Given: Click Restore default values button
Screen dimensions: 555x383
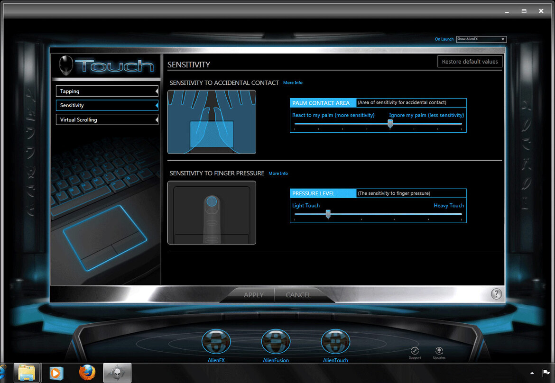Looking at the screenshot, I should 470,62.
